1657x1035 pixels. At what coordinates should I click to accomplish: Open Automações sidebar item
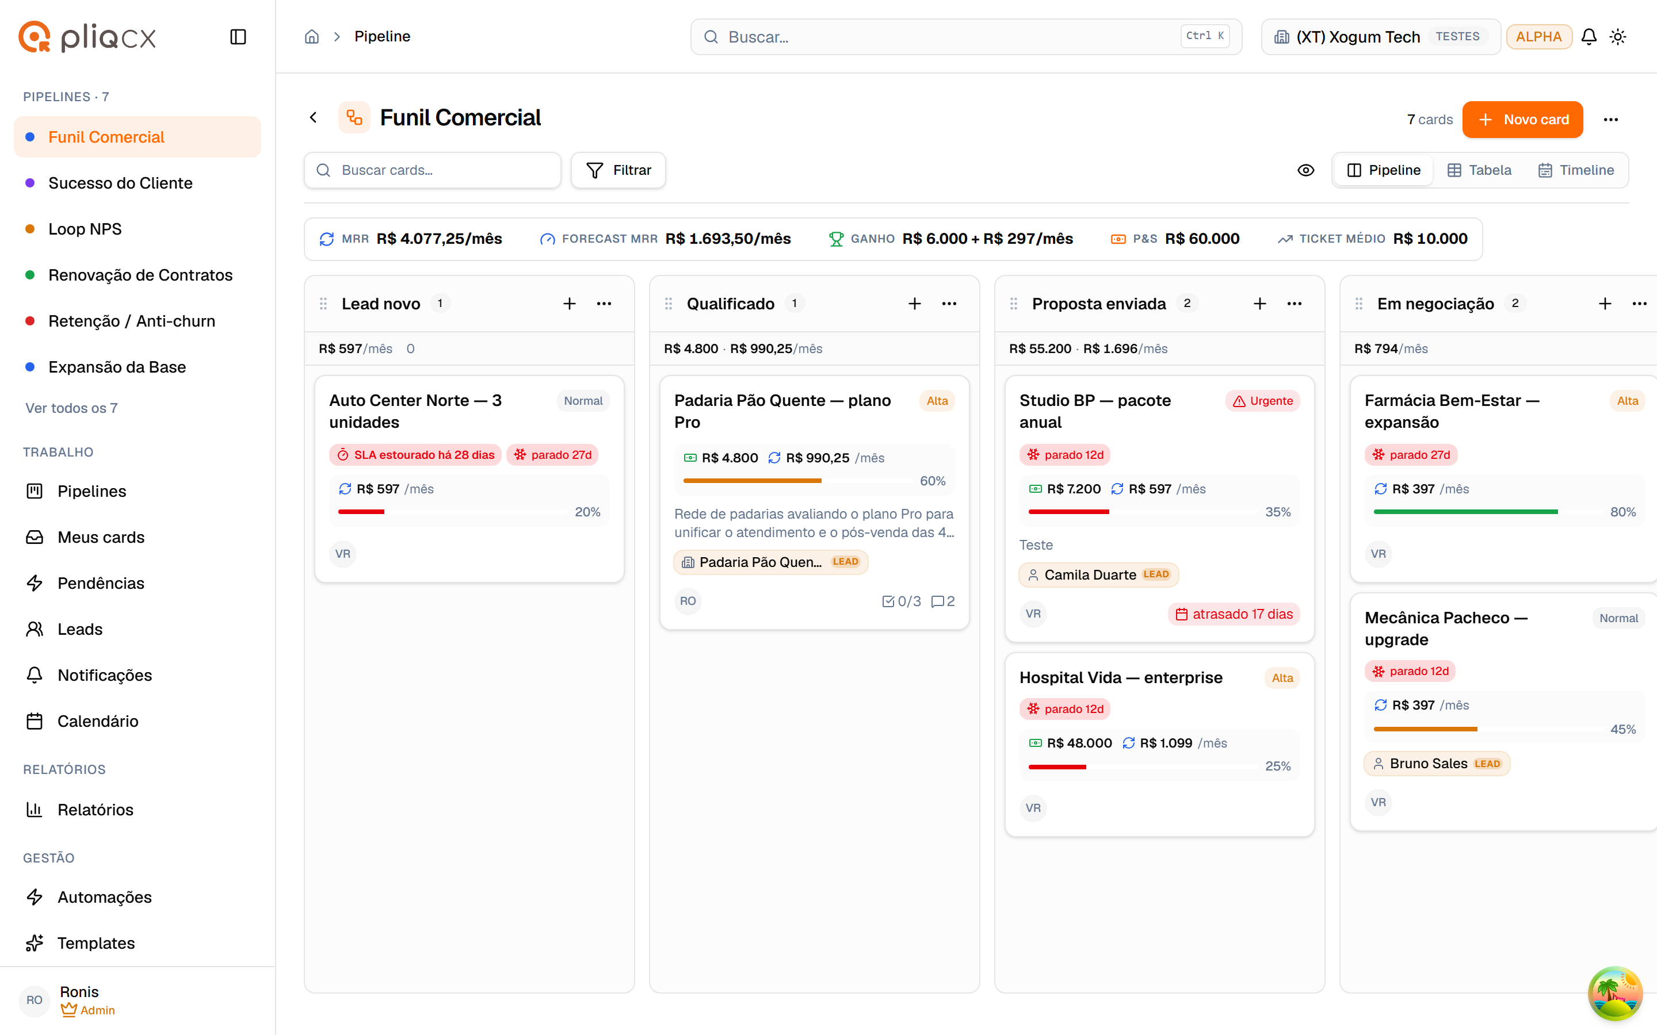(x=137, y=897)
